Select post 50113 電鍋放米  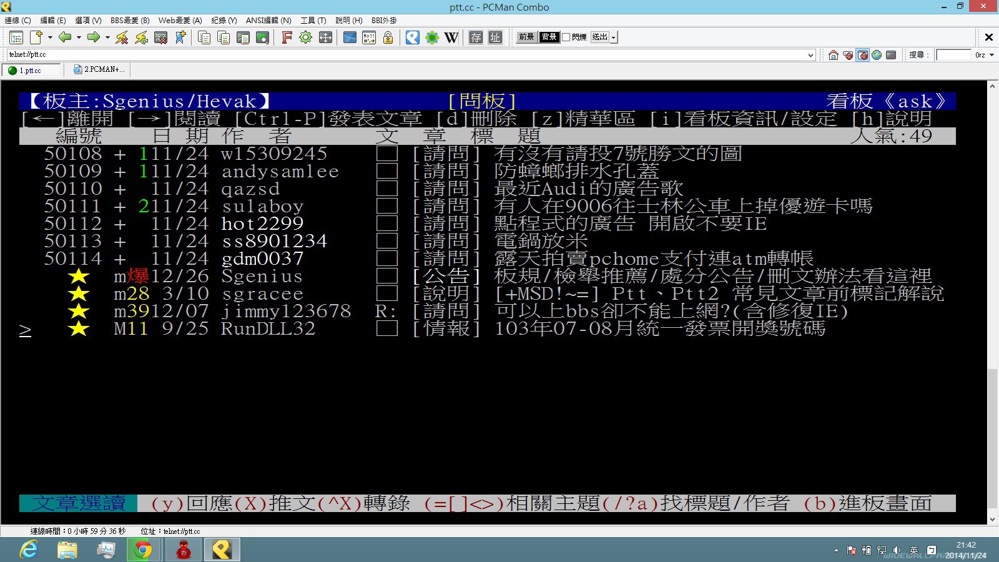coord(487,241)
